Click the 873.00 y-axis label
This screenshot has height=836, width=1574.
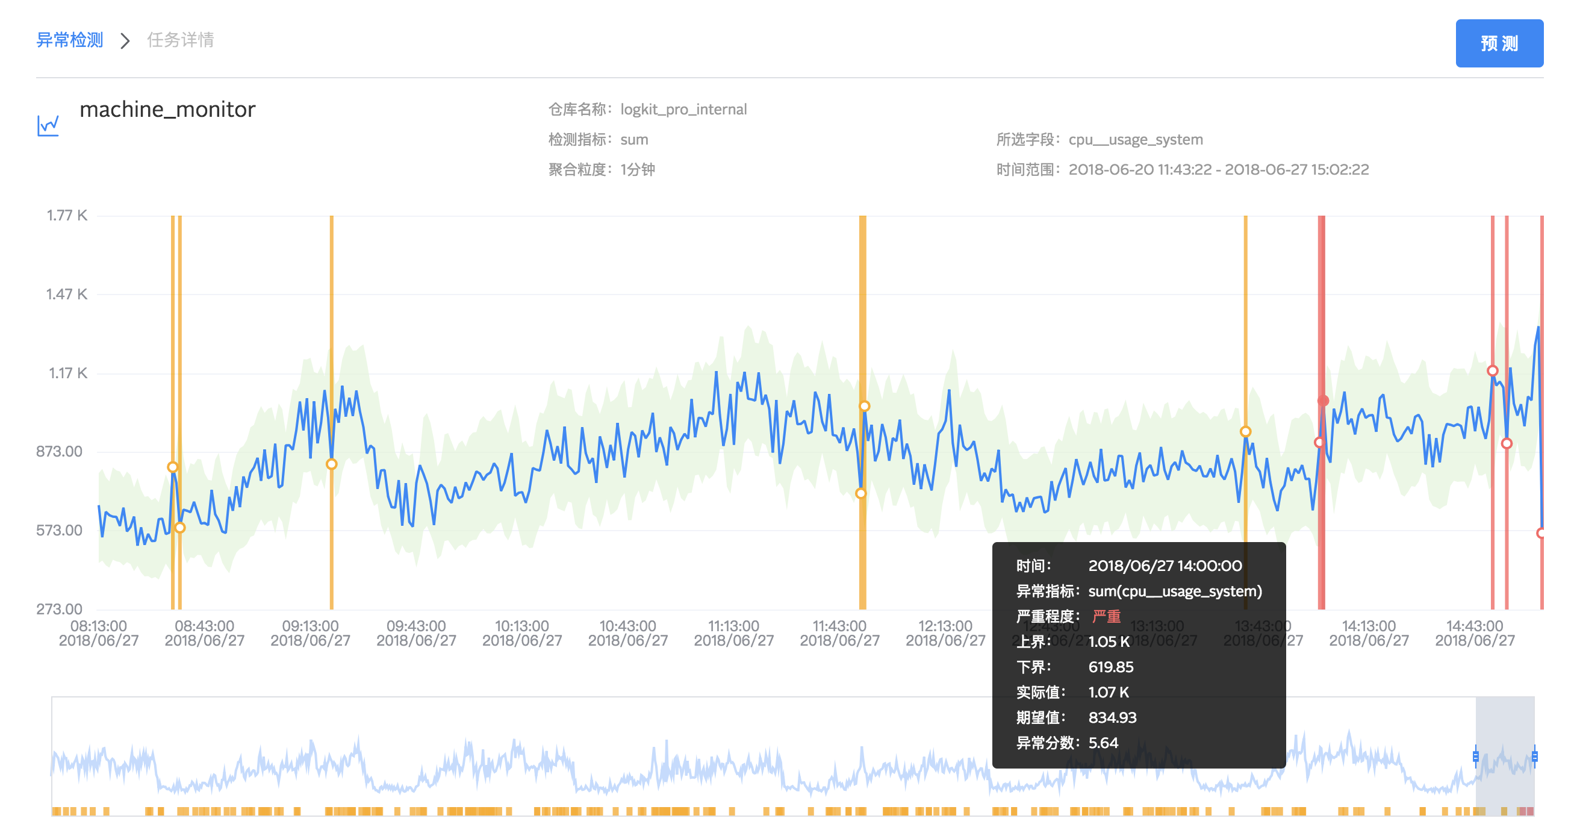pos(59,452)
